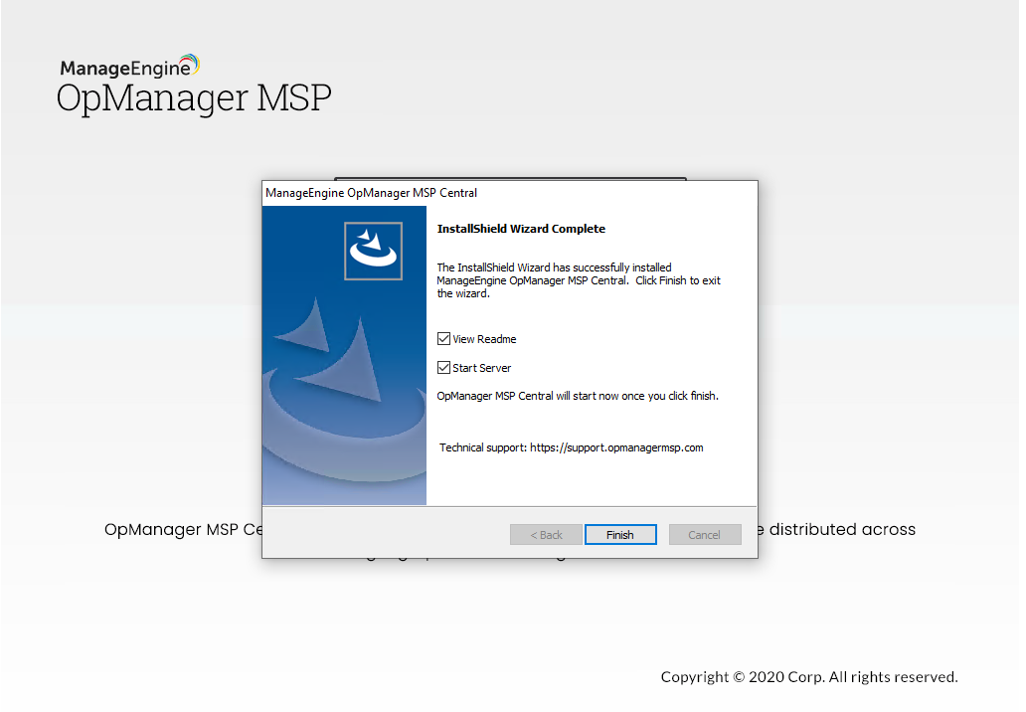Click the disabled Cancel button
Viewport: 1026px width, 712px height.
pos(704,534)
